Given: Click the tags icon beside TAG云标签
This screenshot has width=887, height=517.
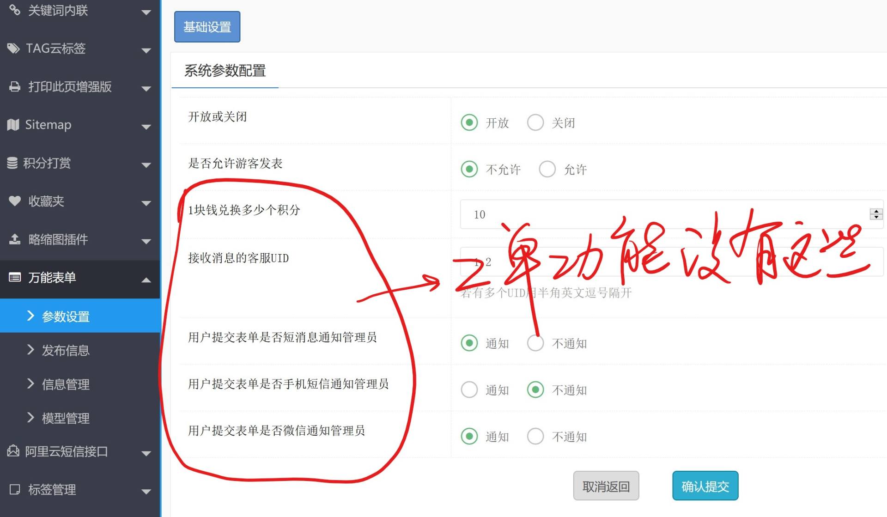Looking at the screenshot, I should [13, 48].
